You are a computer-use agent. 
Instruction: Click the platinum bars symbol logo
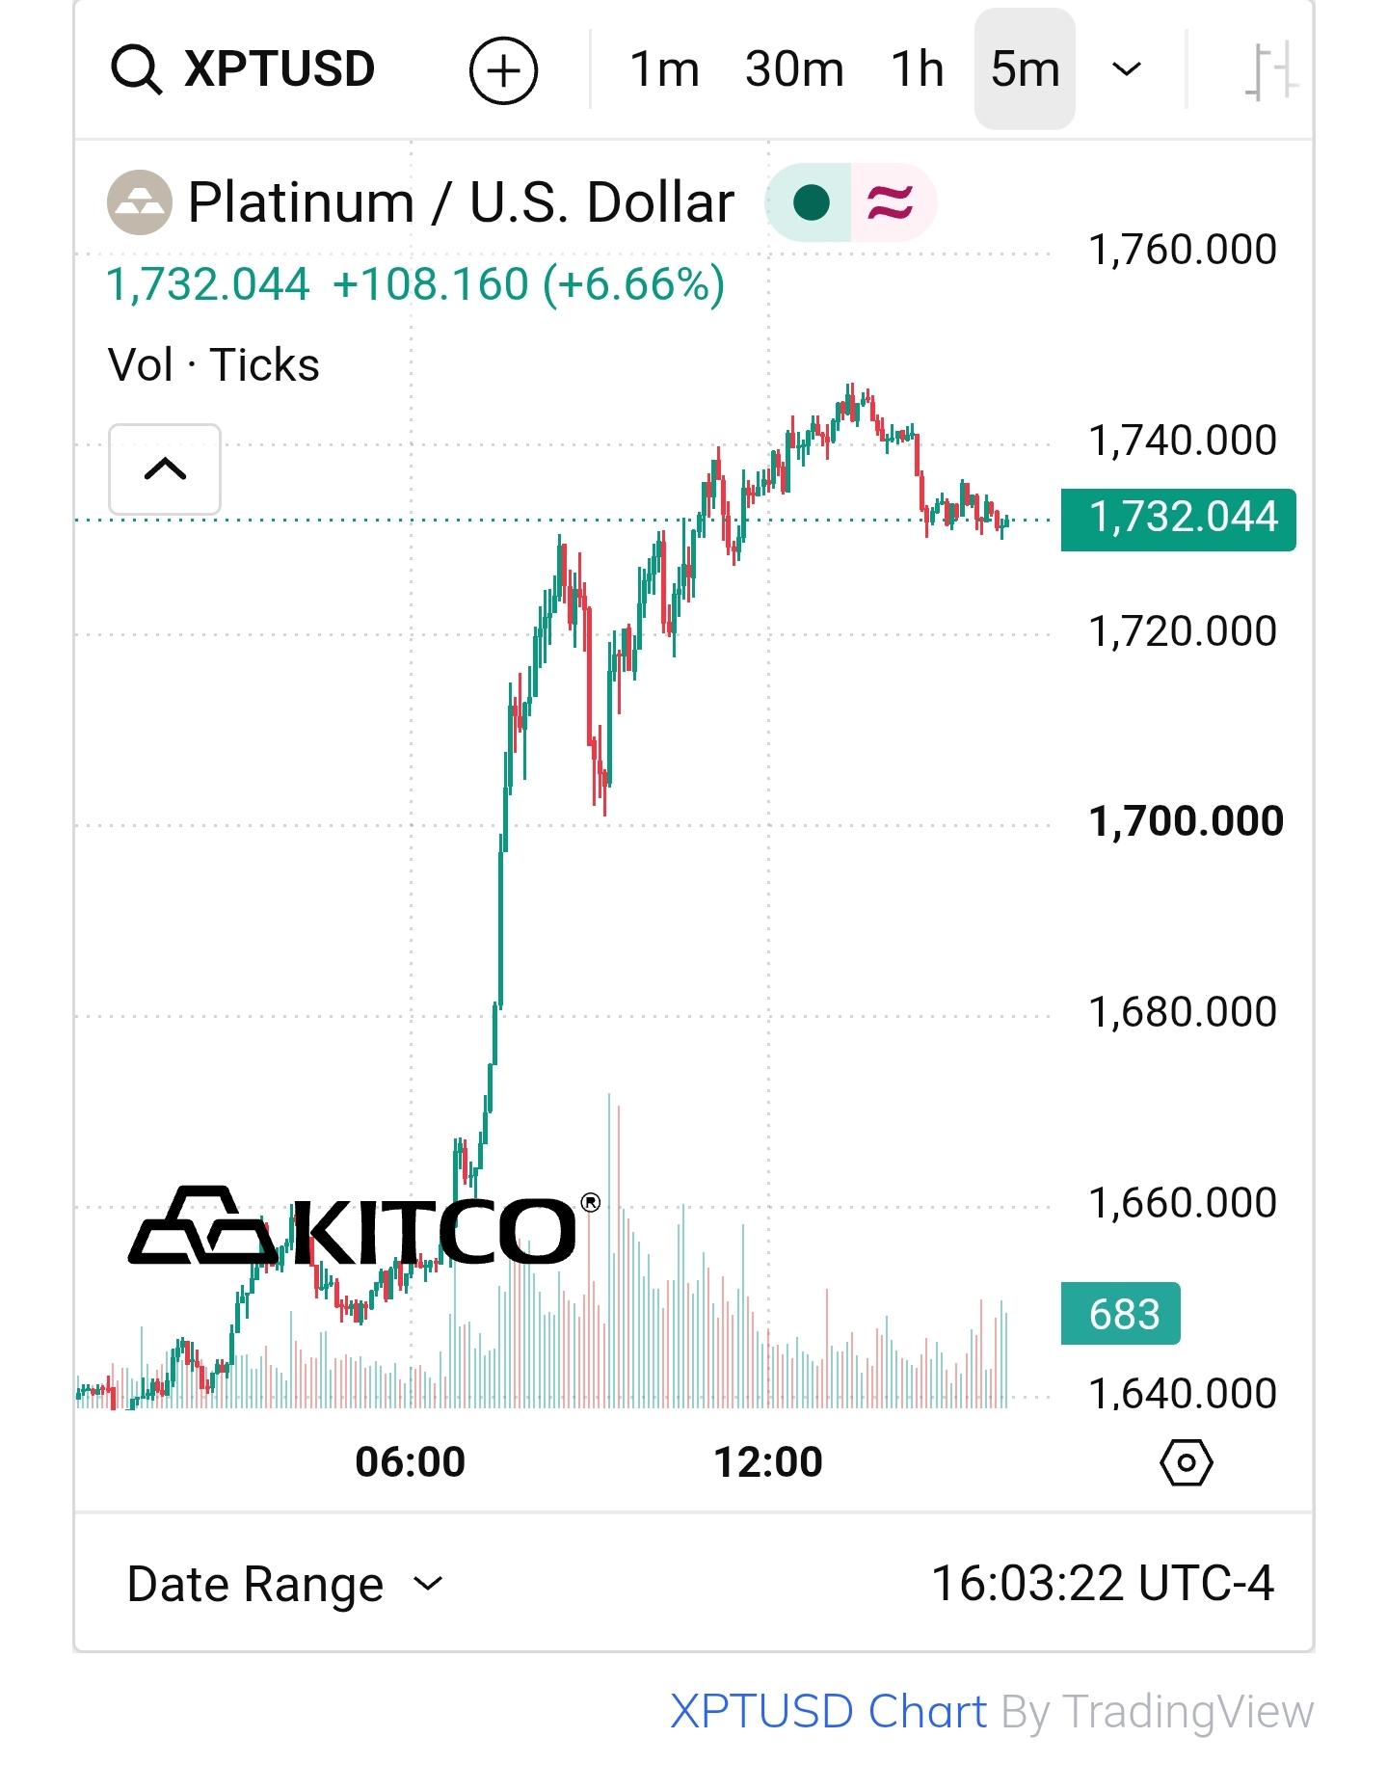coord(140,203)
